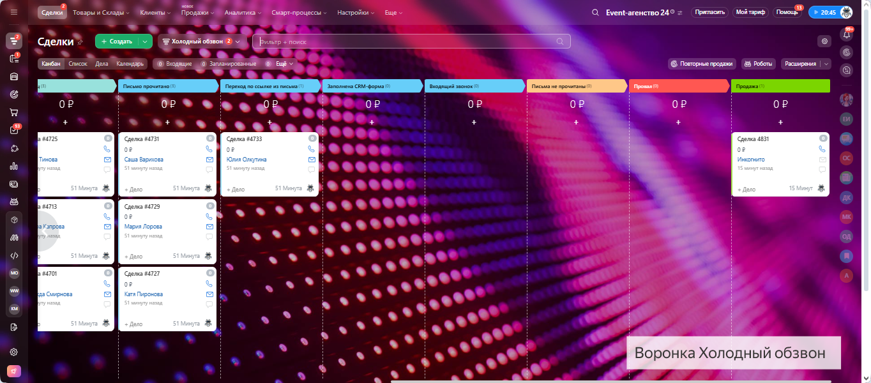
Task: Expand the Создать button dropdown arrow
Action: click(x=146, y=41)
